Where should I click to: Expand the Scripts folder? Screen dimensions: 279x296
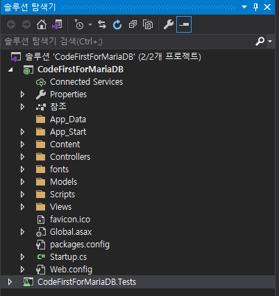pyautogui.click(x=22, y=195)
